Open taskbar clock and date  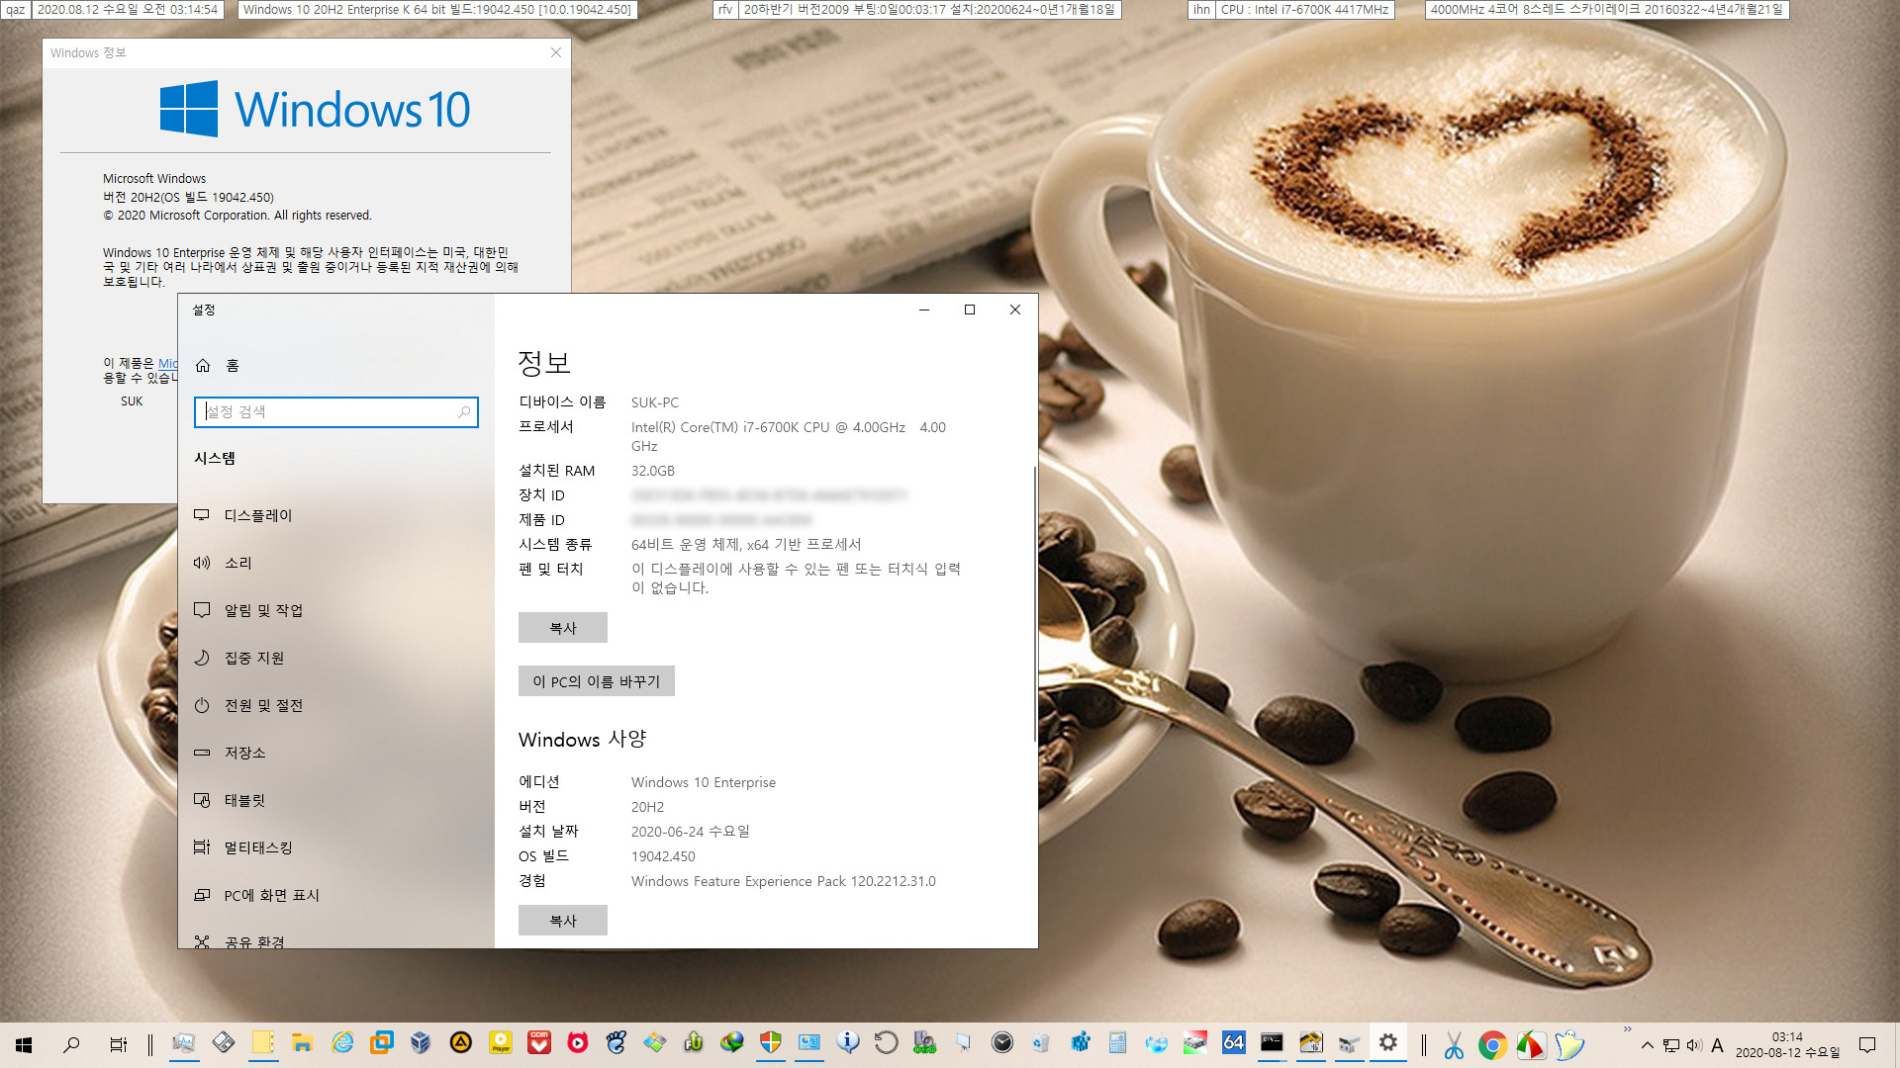pyautogui.click(x=1787, y=1045)
